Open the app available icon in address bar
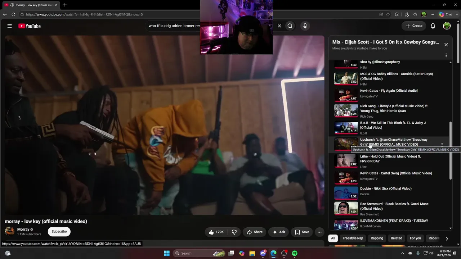The image size is (461, 259). [381, 14]
